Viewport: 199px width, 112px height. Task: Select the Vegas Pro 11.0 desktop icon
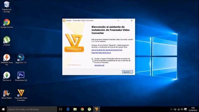[x=21, y=59]
